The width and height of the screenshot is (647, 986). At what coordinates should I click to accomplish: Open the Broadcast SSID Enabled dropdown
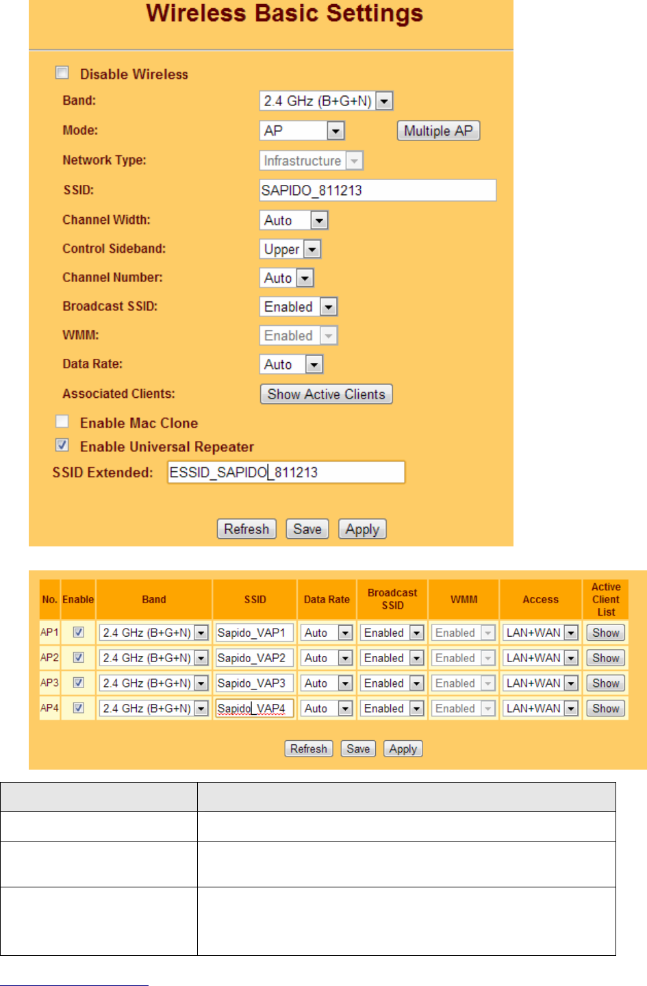[299, 307]
